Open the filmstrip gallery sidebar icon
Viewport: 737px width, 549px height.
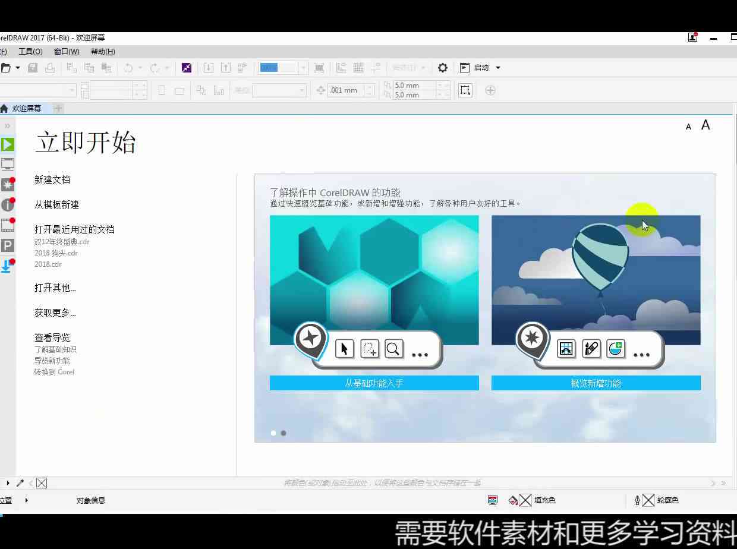click(x=7, y=225)
